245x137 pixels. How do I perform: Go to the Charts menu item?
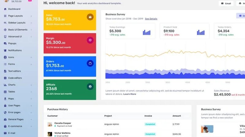12,85
